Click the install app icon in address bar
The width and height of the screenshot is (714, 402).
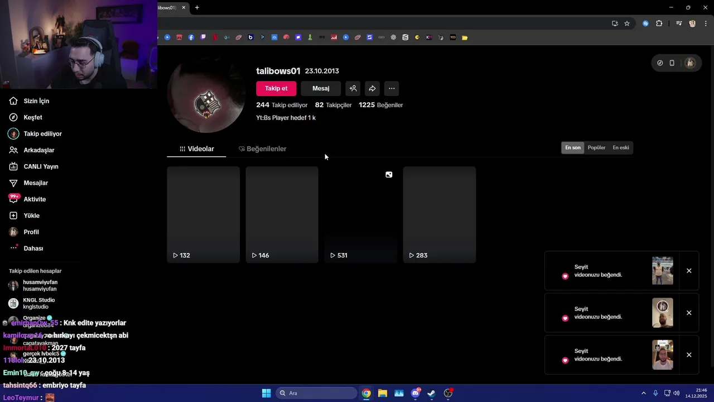(615, 23)
